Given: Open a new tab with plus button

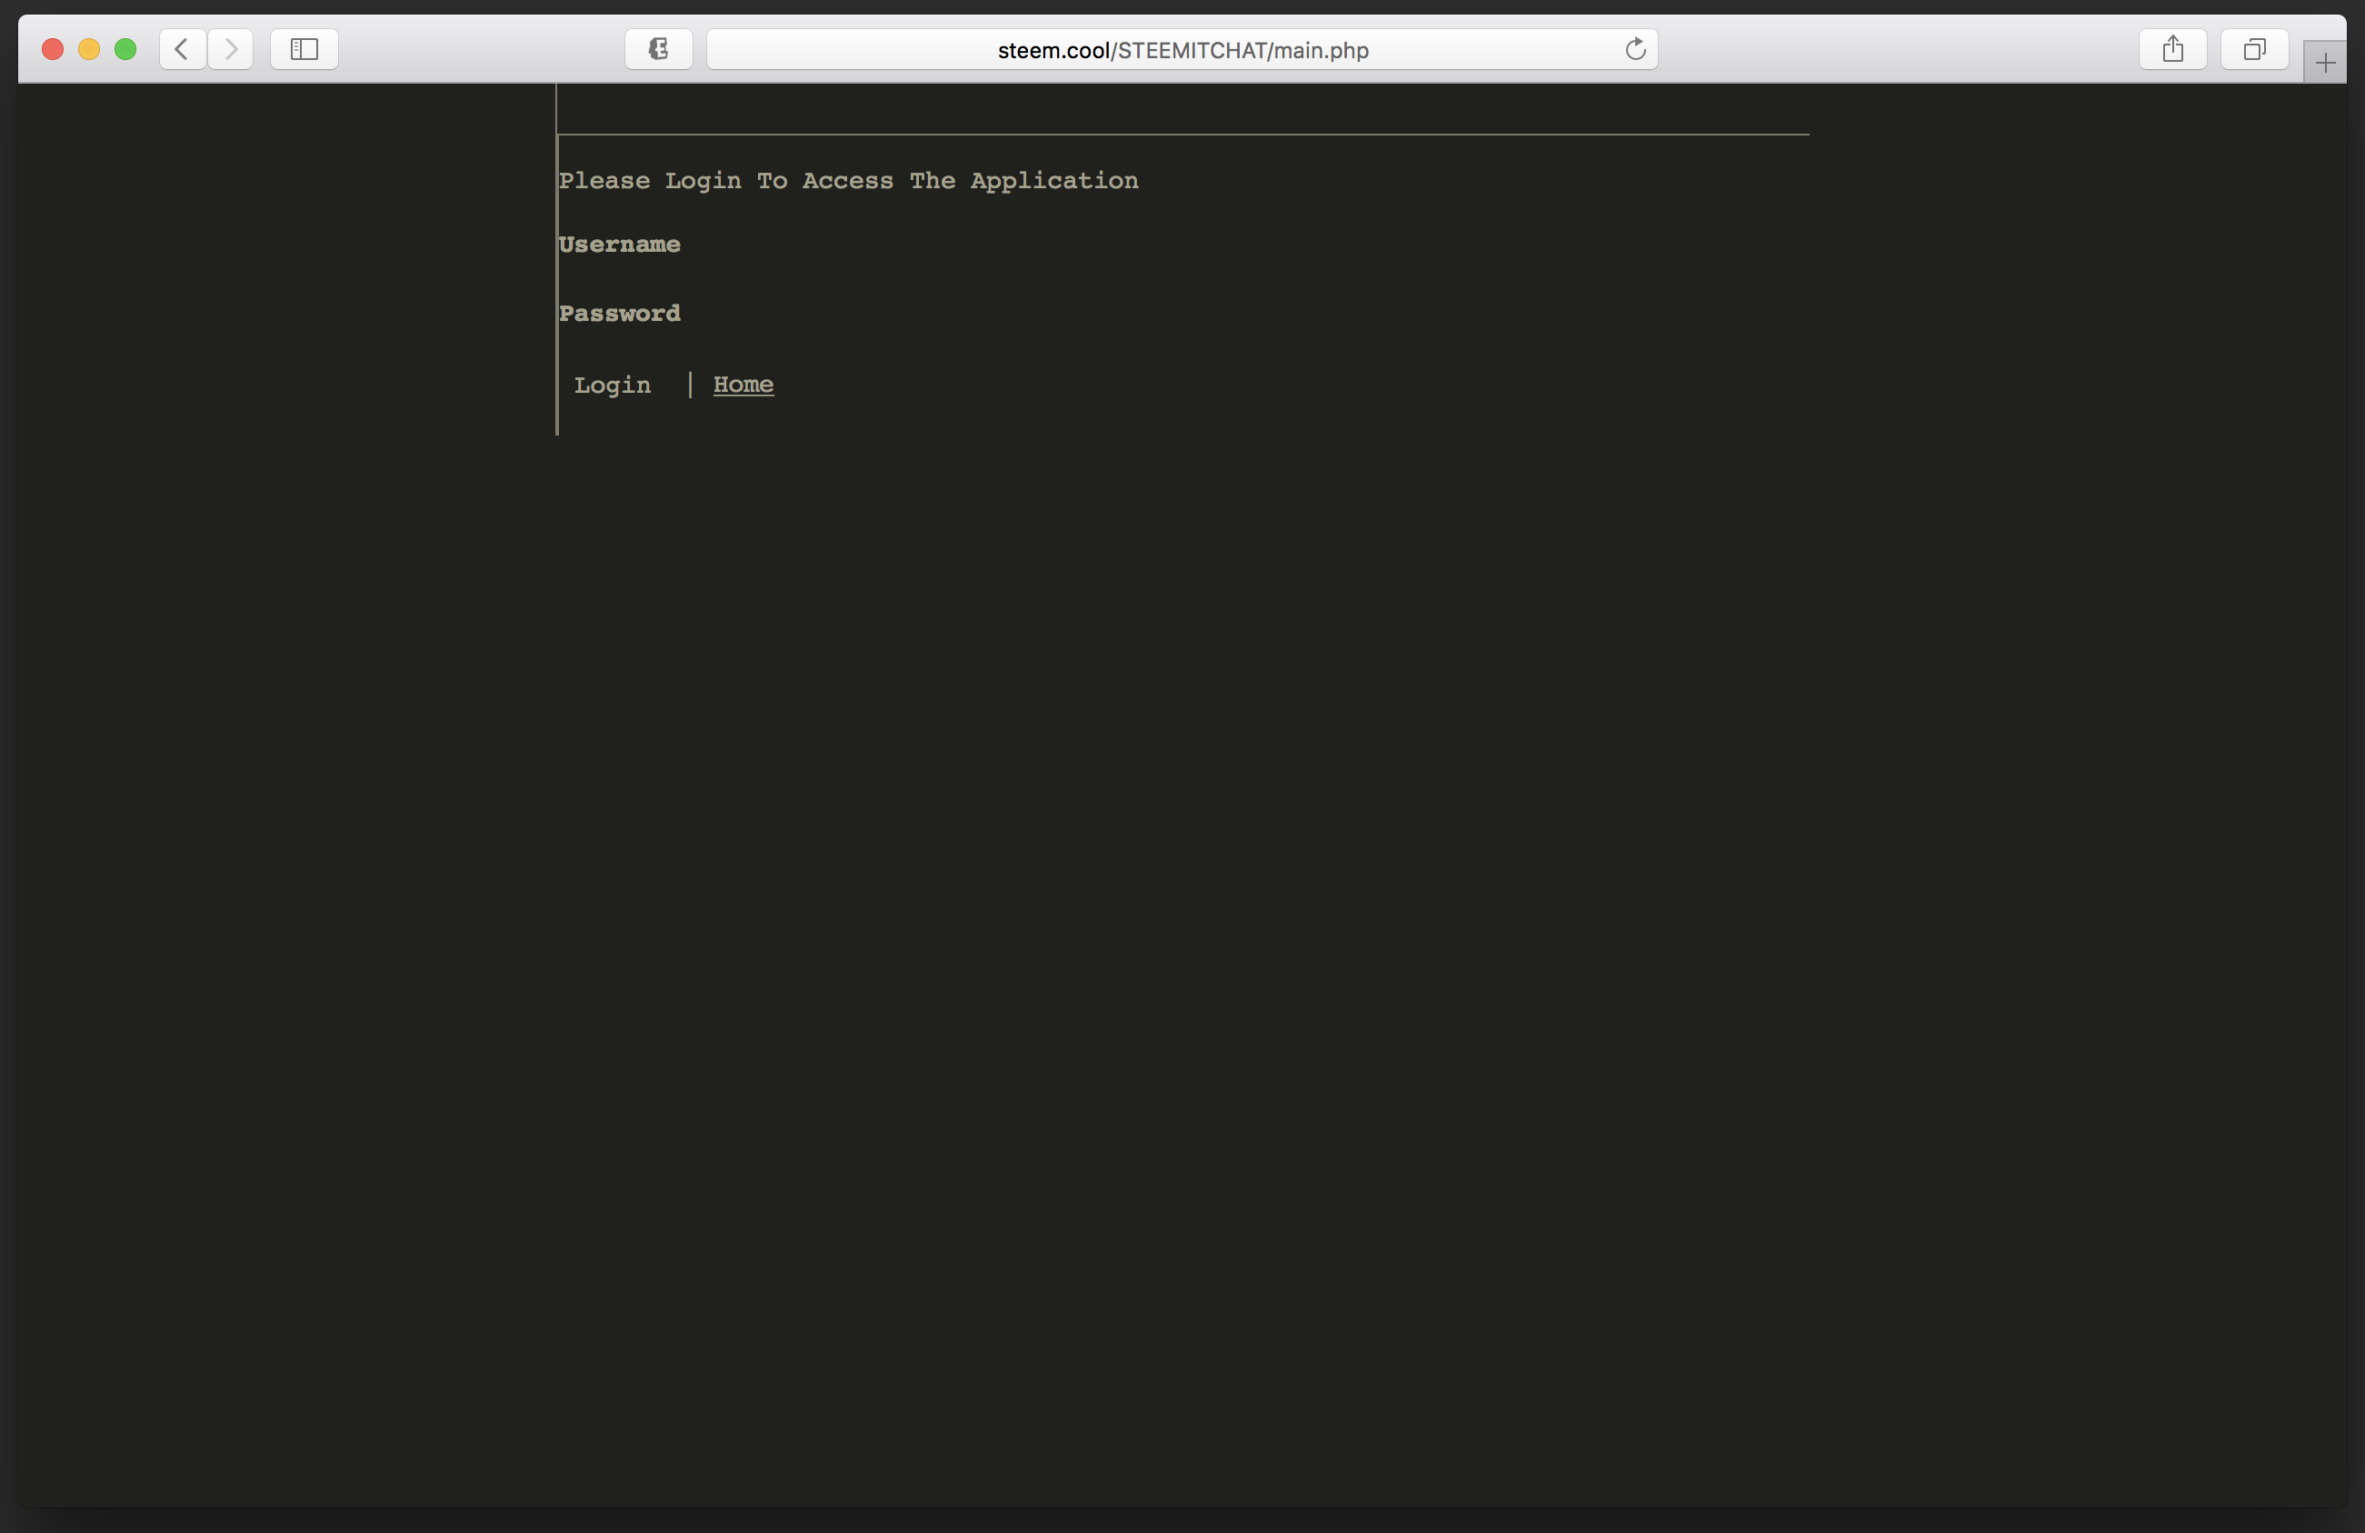Looking at the screenshot, I should point(2324,63).
